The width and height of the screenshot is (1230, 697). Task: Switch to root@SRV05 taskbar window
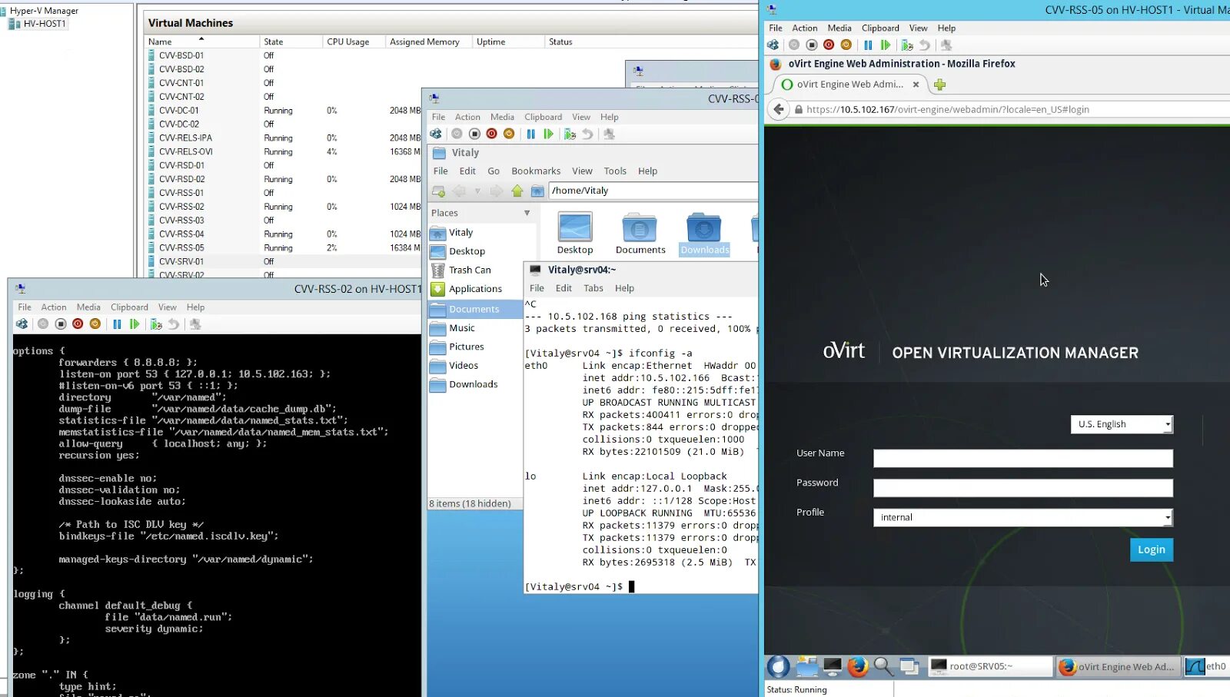(990, 666)
